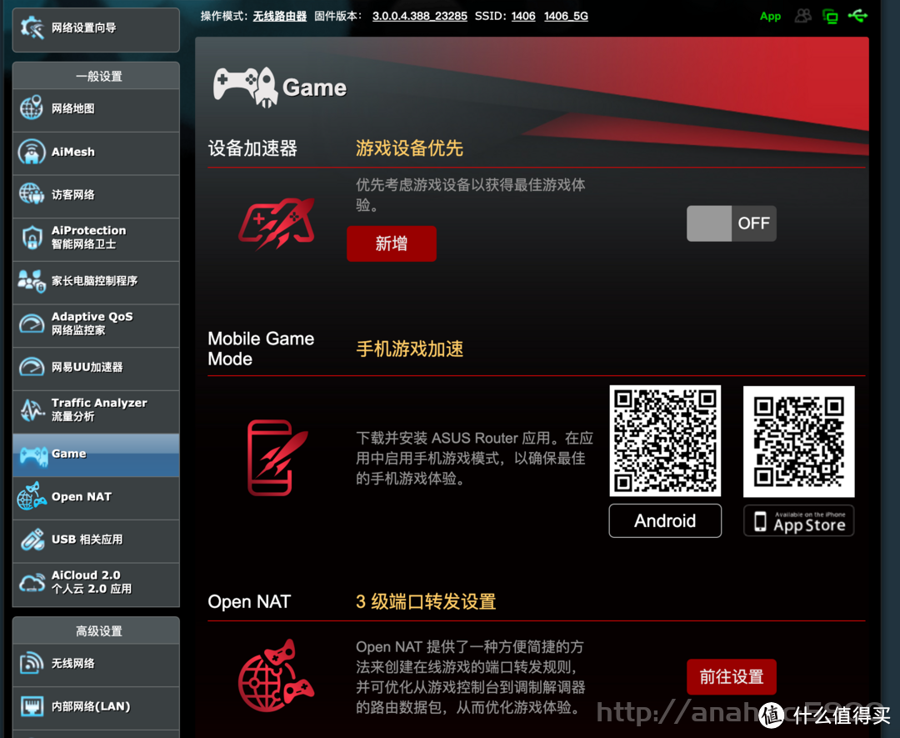Viewport: 900px width, 738px height.
Task: Open 内部网络(LAN) settings item
Action: click(x=96, y=707)
